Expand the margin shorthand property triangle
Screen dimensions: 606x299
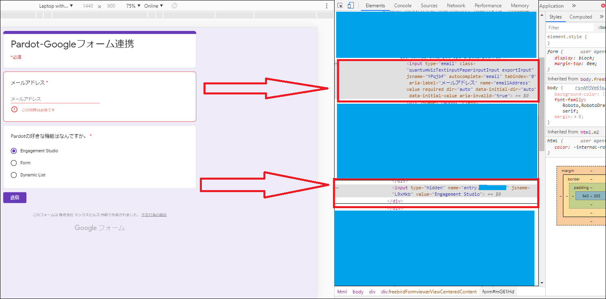coord(576,117)
